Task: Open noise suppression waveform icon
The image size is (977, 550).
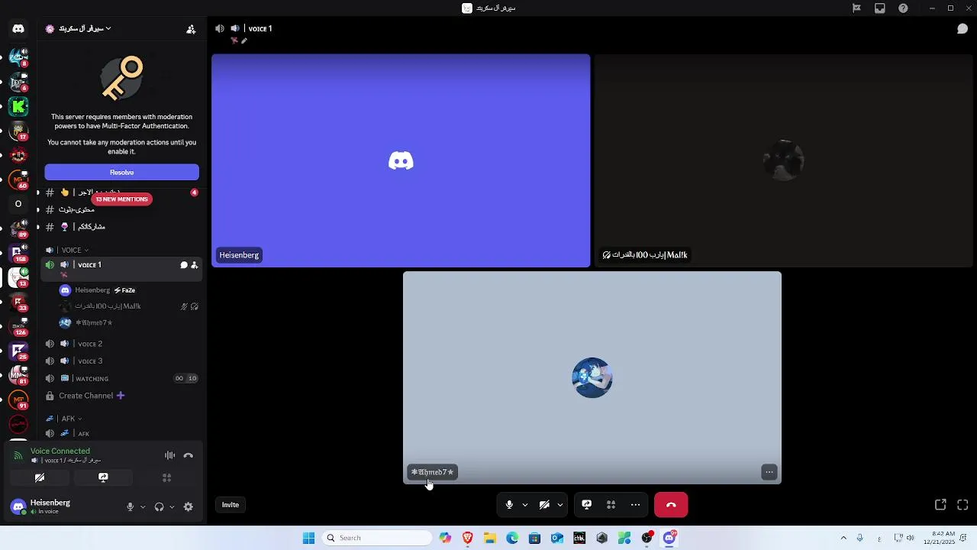Action: (x=169, y=455)
